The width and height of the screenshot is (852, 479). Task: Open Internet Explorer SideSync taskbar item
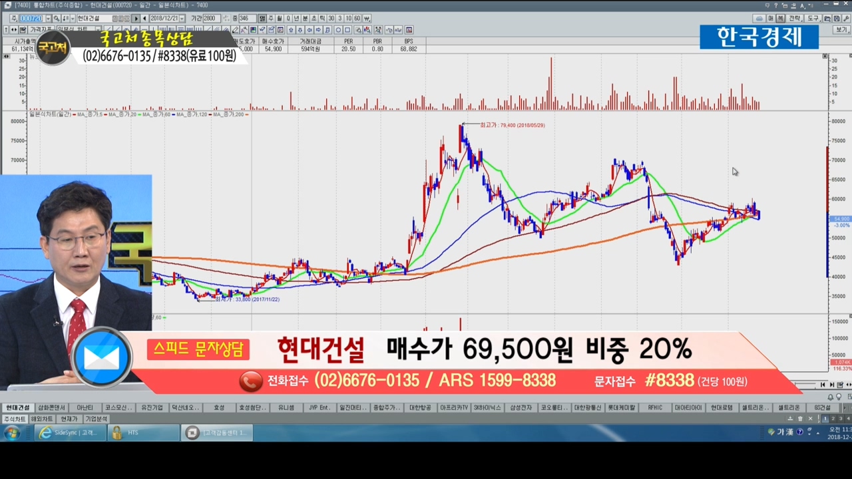pos(69,433)
